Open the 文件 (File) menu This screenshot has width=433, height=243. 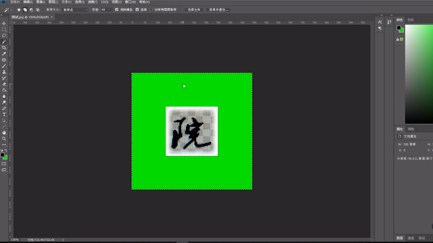tap(15, 2)
